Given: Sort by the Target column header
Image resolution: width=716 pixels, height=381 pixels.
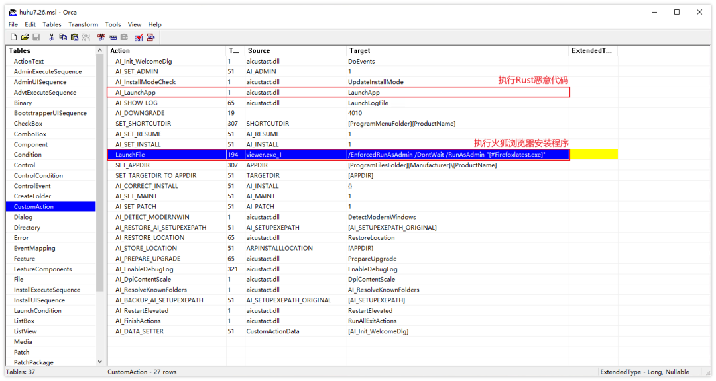Looking at the screenshot, I should click(457, 50).
